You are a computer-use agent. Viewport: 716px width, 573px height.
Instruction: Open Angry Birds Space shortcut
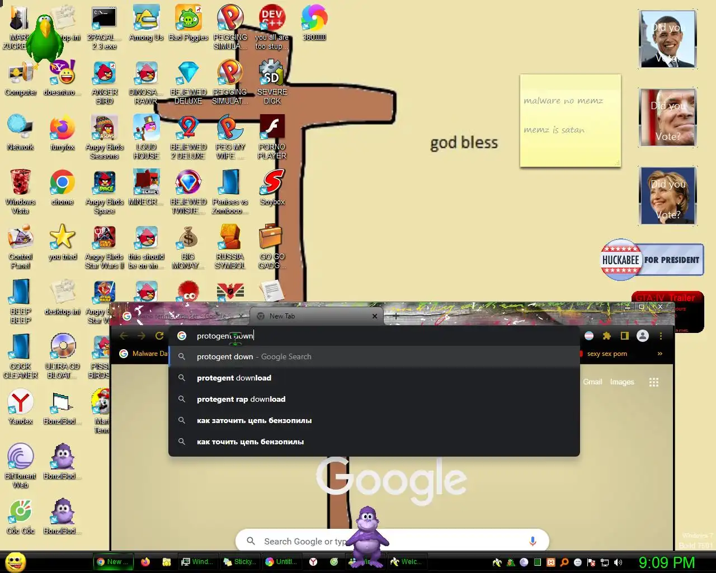coord(104,192)
